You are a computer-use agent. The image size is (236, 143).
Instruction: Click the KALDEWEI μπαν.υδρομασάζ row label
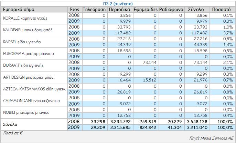pos(28,30)
